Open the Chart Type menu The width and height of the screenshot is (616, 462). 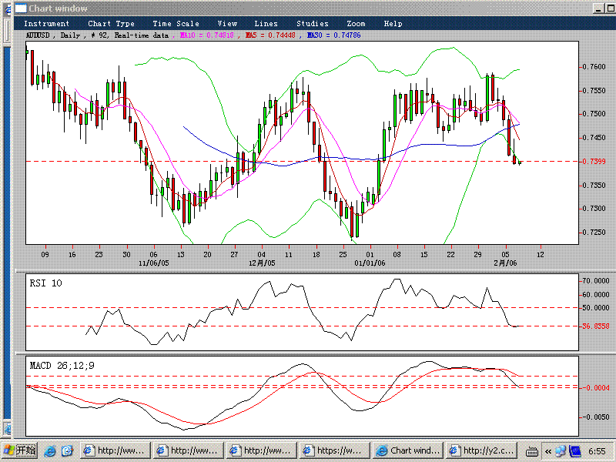[x=111, y=24]
